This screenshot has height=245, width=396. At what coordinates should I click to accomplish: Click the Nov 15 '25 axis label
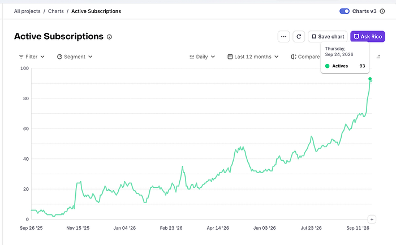[78, 228]
